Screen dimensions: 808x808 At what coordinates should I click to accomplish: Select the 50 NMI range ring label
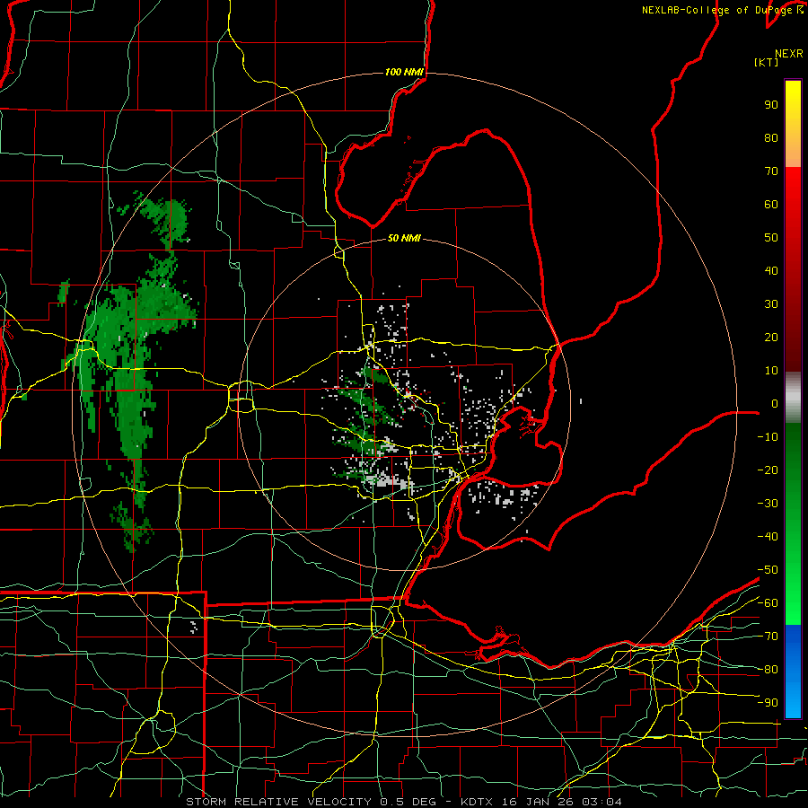coord(404,238)
